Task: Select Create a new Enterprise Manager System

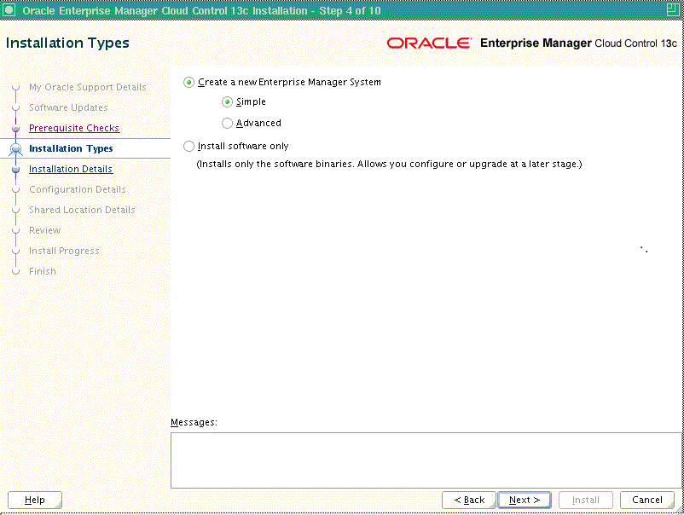Action: 188,83
